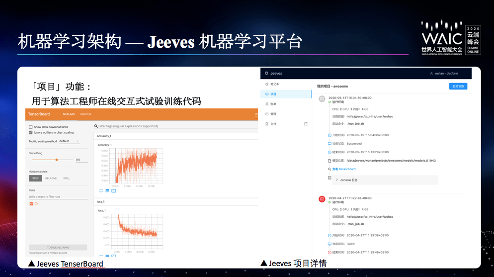Select STEP horizontal axis option
The width and height of the screenshot is (494, 277).
[x=35, y=179]
